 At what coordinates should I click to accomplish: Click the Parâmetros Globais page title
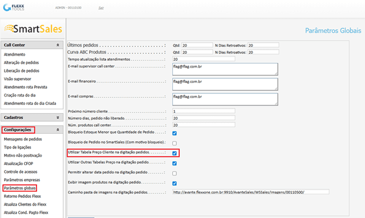pos(333,30)
